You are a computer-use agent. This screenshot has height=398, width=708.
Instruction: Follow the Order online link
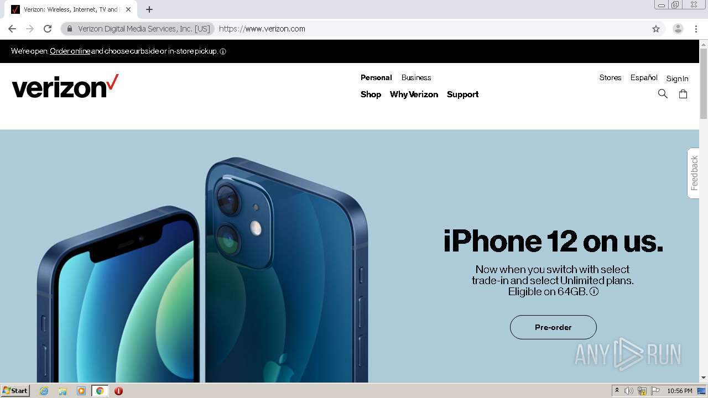pyautogui.click(x=70, y=51)
